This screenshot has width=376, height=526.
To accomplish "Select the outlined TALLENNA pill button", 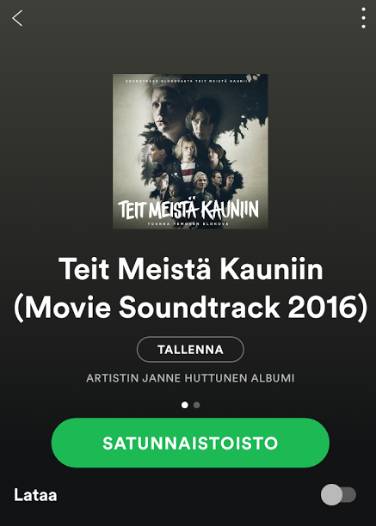I will [x=190, y=350].
